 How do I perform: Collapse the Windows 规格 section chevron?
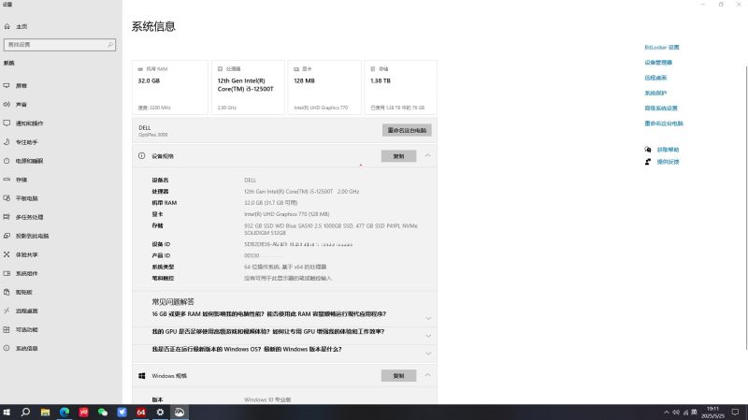(427, 375)
